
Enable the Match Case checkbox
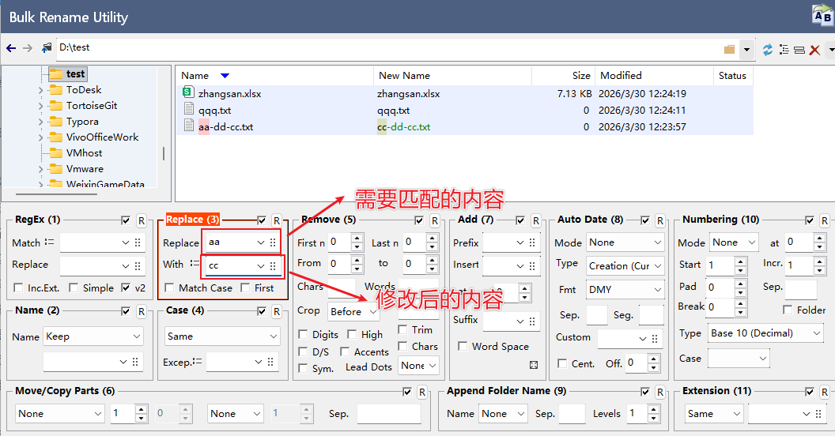pos(170,288)
